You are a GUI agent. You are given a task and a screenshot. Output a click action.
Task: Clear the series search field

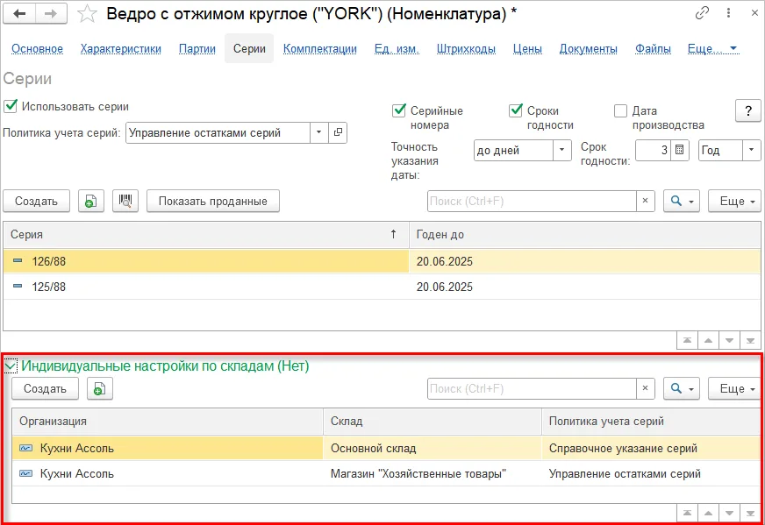click(645, 201)
